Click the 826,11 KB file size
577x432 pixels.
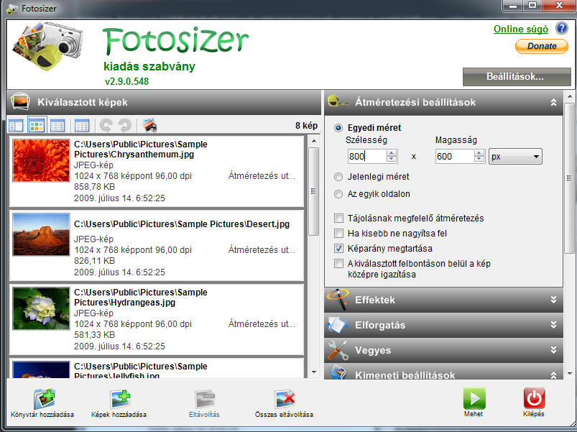click(x=95, y=261)
